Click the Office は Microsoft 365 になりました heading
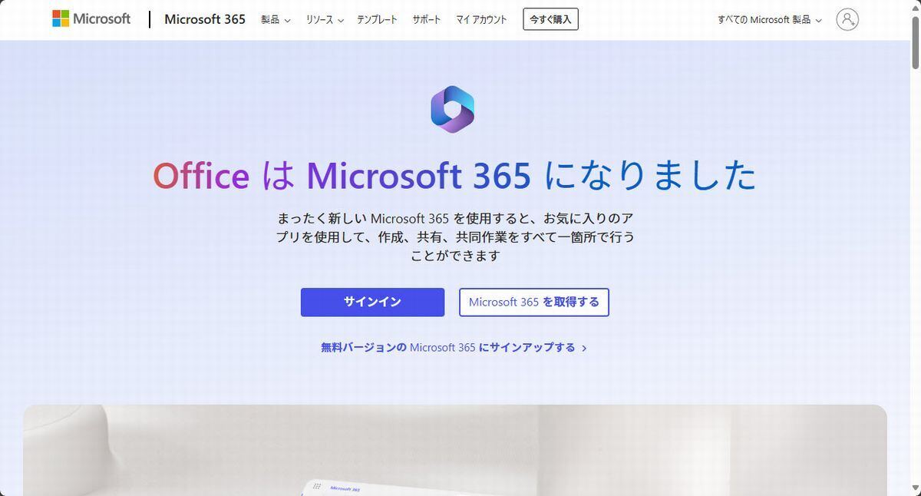Screen dimensions: 921x496 454,176
